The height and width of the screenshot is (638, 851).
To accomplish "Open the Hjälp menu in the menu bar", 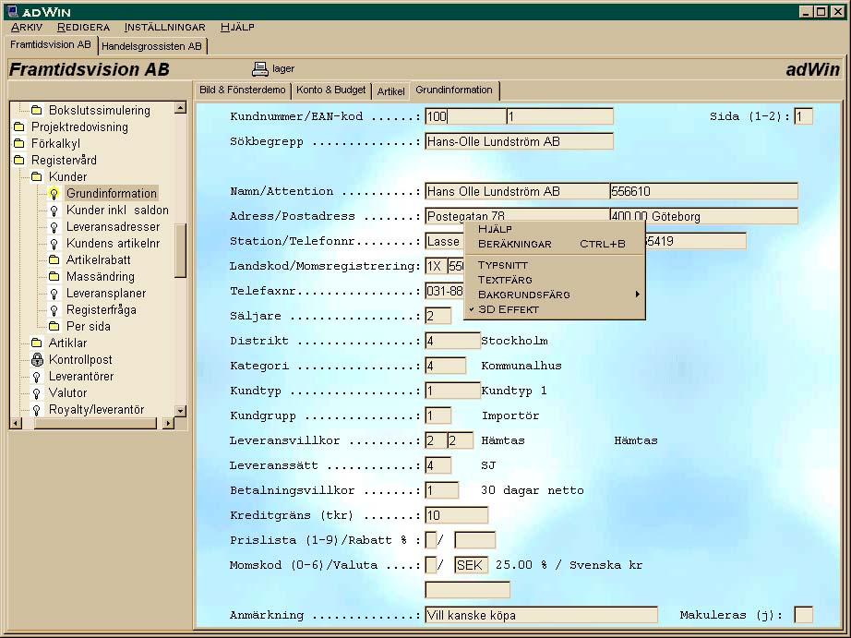I will [237, 27].
